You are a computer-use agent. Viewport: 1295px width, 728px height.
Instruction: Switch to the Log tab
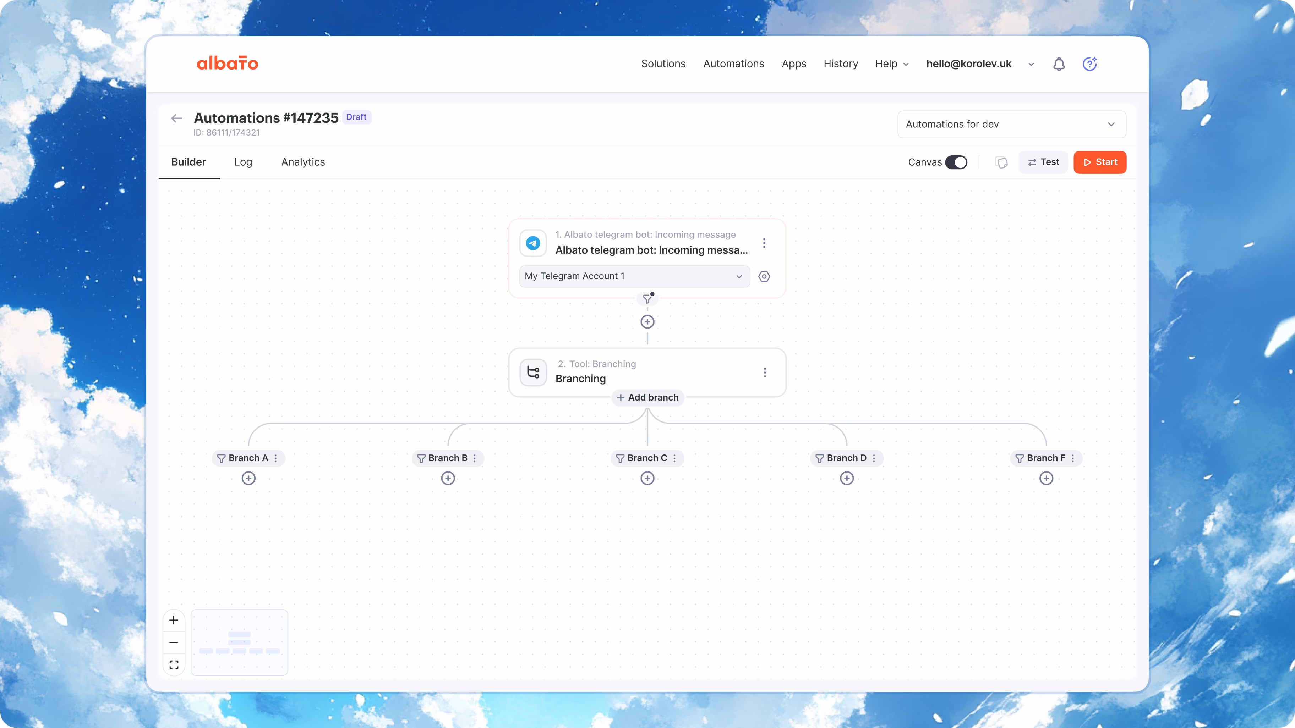[x=243, y=162]
